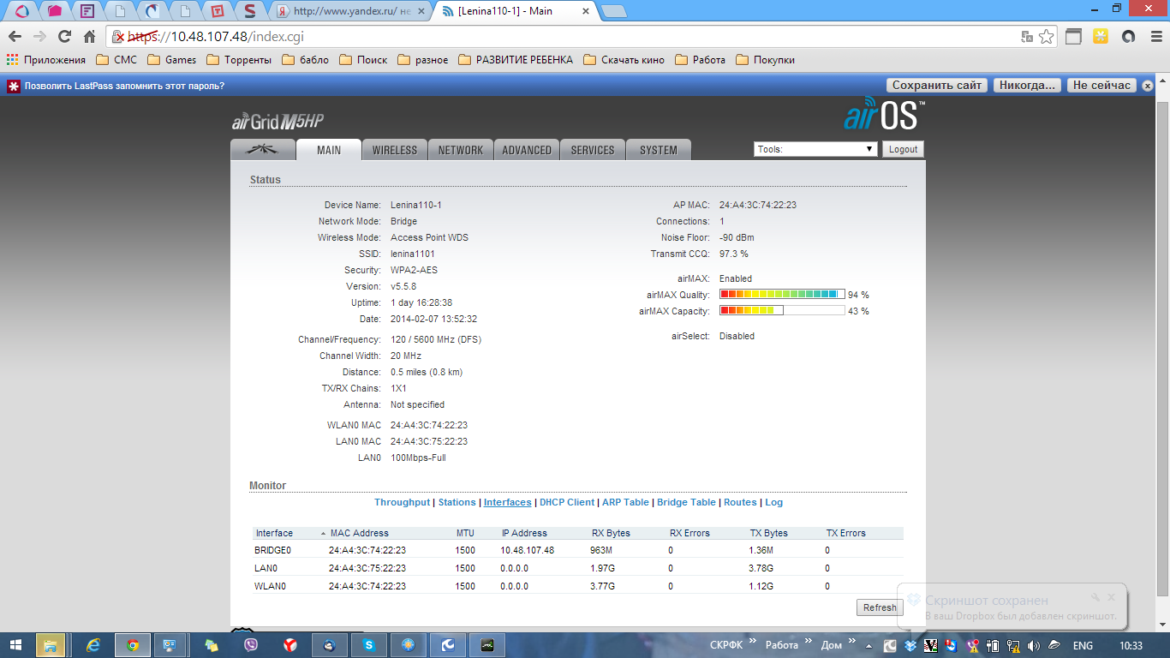
Task: Switch to the WIRELESS tab
Action: (x=395, y=150)
